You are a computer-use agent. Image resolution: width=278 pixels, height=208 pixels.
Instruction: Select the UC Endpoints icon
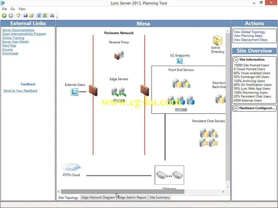coord(180,61)
